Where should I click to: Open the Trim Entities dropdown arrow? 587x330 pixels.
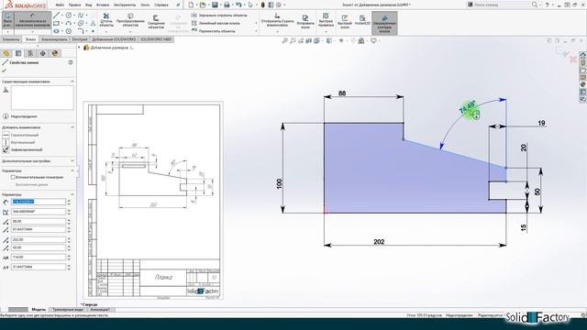[106, 32]
